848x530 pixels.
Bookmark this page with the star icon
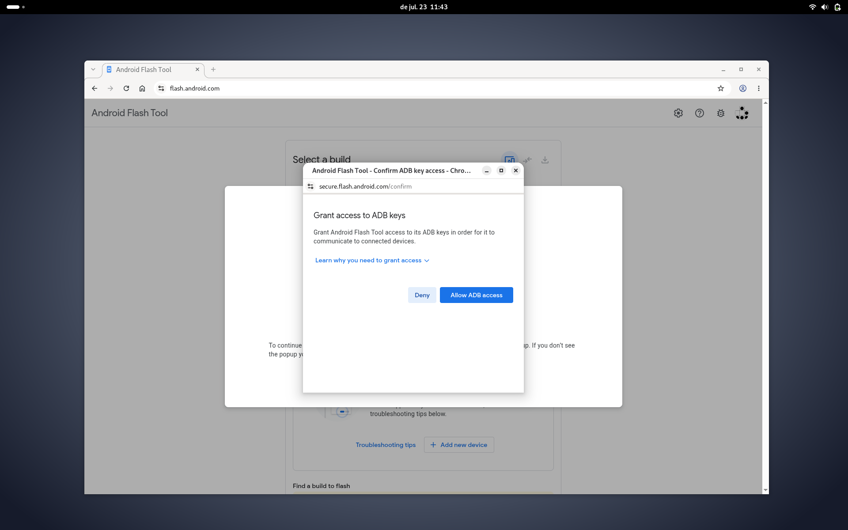click(721, 88)
